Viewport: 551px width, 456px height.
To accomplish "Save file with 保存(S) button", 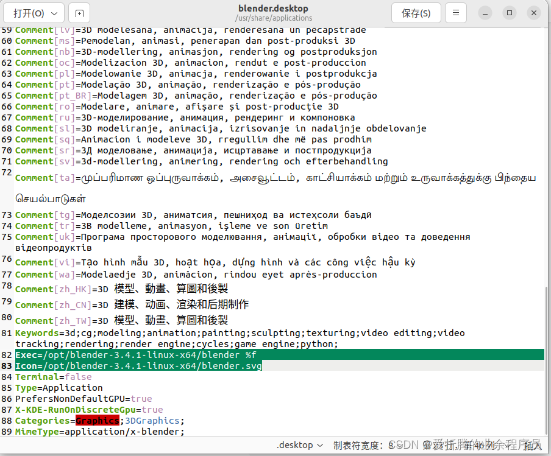I will pos(416,13).
